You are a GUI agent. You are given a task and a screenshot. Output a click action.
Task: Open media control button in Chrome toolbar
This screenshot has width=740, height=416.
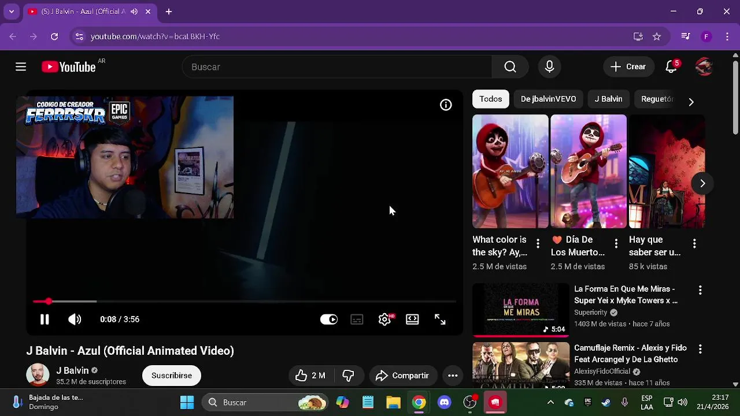(x=686, y=36)
